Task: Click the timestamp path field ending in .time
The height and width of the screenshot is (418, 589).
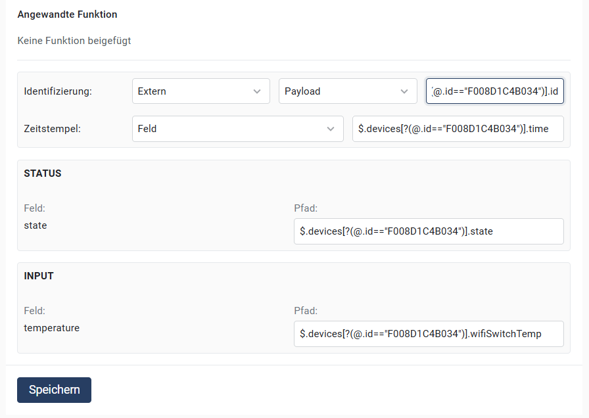Action: pos(458,129)
